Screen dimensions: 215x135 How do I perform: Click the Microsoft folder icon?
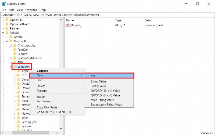tap(11, 41)
